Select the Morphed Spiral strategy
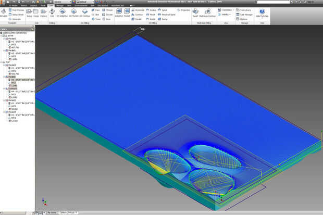The width and height of the screenshot is (323, 215). click(166, 15)
